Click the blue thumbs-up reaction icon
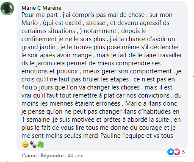 click(171, 152)
